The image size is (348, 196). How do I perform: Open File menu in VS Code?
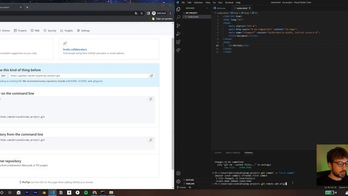(183, 2)
